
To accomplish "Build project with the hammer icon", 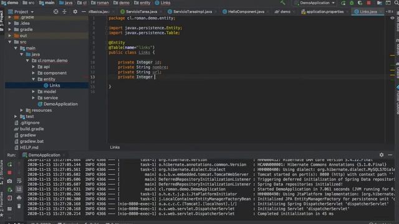I will [x=282, y=2].
